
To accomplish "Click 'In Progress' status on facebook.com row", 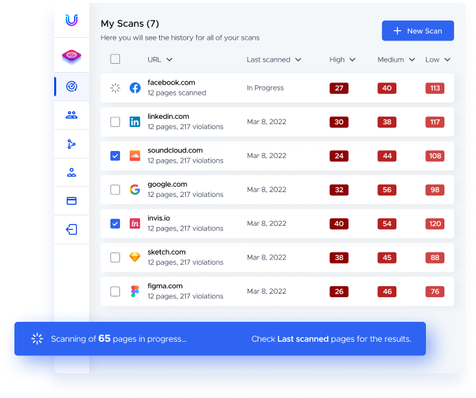I will (x=265, y=88).
